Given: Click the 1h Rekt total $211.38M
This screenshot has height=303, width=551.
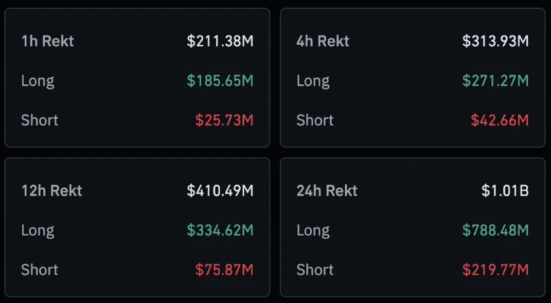Looking at the screenshot, I should (220, 41).
